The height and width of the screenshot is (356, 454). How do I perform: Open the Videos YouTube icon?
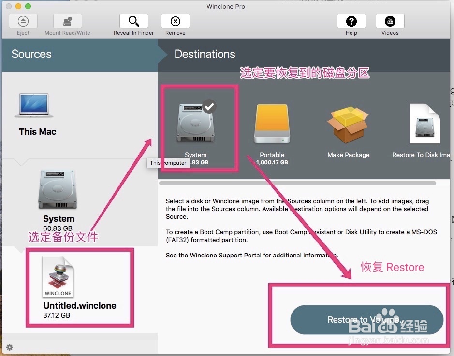click(390, 21)
